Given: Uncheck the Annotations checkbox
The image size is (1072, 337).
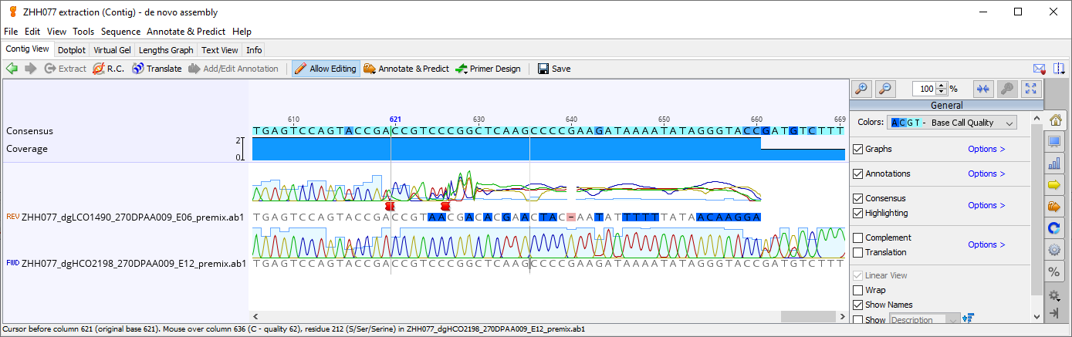Looking at the screenshot, I should (857, 174).
